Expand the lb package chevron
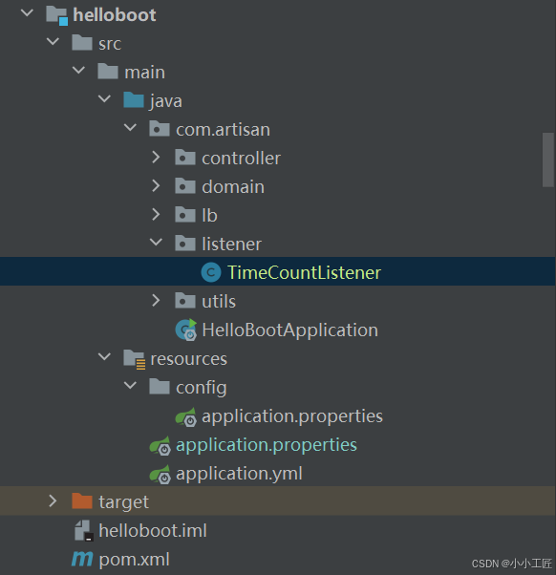Image resolution: width=556 pixels, height=575 pixels. click(156, 214)
